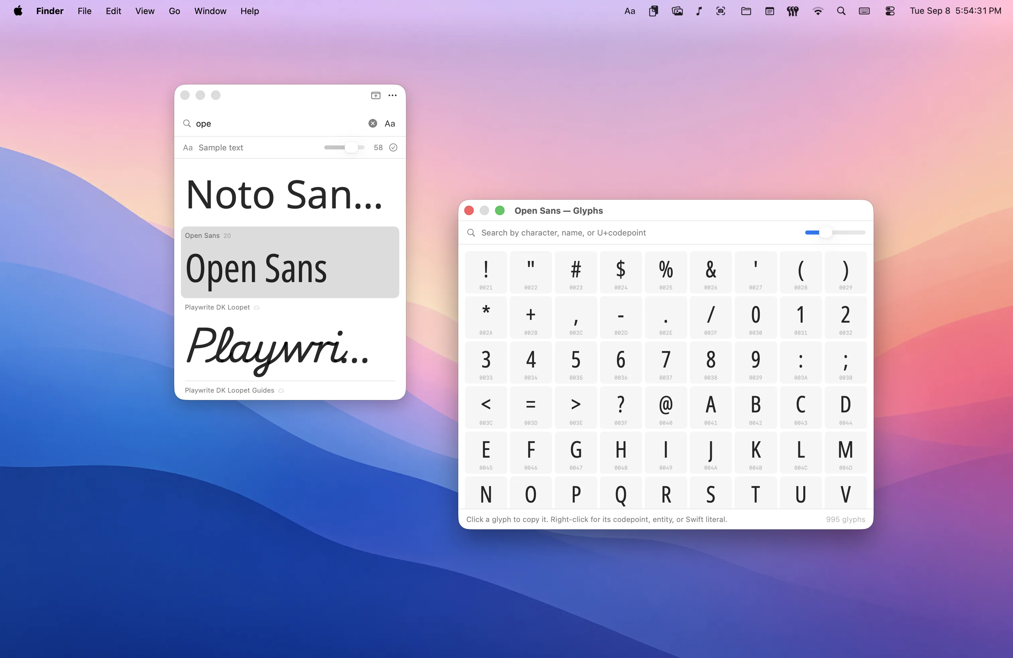Copy the percent glyph 0025
Image resolution: width=1013 pixels, height=658 pixels.
[x=666, y=272]
